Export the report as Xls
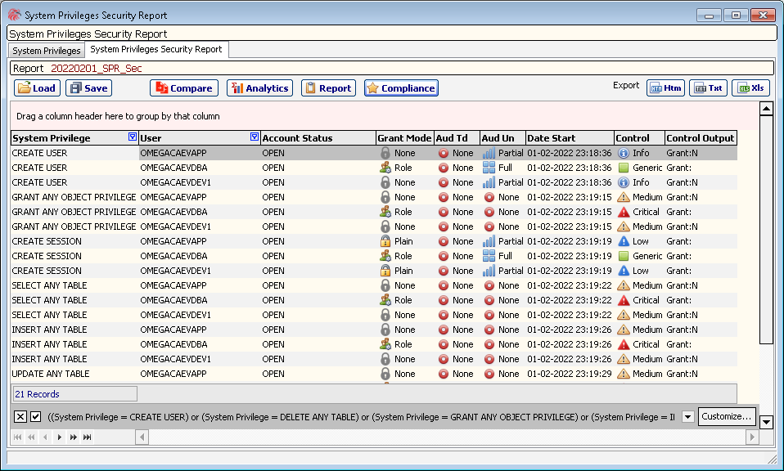The height and width of the screenshot is (471, 784). click(x=750, y=88)
